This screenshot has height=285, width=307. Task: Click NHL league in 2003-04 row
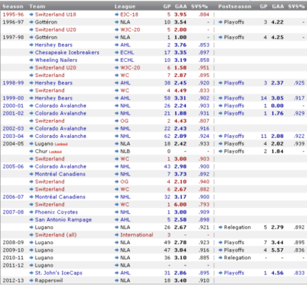click(126, 136)
